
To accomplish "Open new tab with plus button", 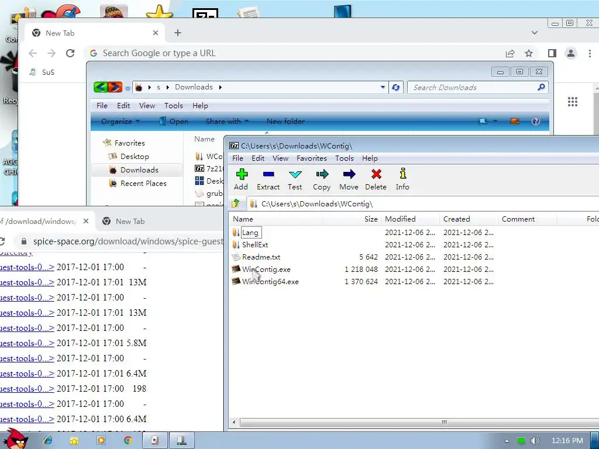I will pos(178,33).
